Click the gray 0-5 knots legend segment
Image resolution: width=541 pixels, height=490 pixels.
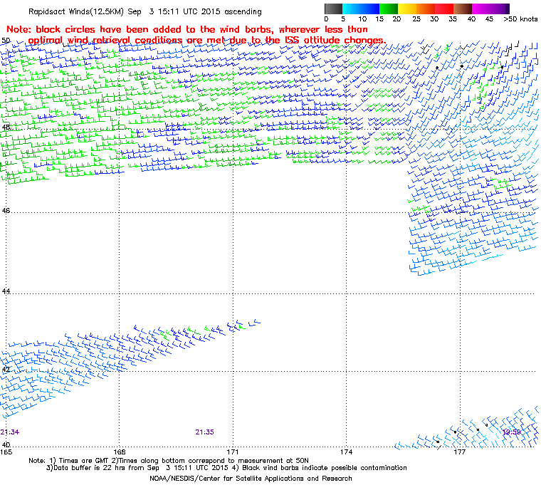click(334, 9)
